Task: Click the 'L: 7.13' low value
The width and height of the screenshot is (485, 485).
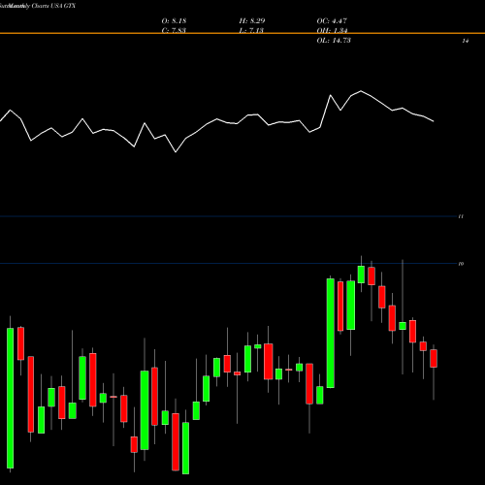Action: (x=251, y=30)
